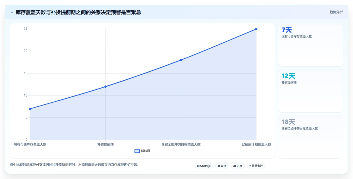The width and height of the screenshot is (353, 179).
Task: Click the caption 现有可售库存覆盖天数 under 7天
Action: pyautogui.click(x=297, y=36)
